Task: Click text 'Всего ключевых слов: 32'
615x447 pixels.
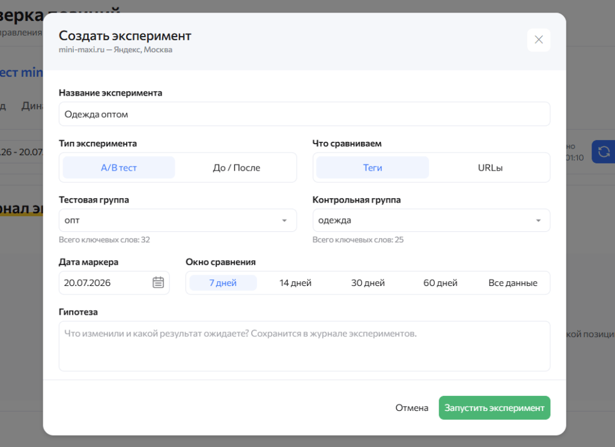Action: tap(105, 240)
